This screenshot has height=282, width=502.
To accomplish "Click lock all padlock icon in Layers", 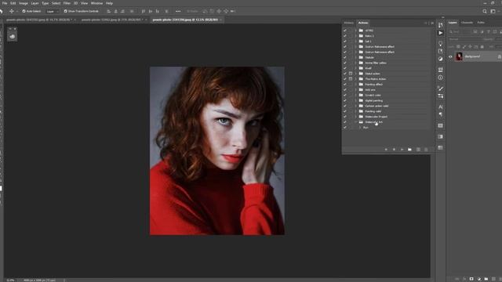I will tap(482, 47).
